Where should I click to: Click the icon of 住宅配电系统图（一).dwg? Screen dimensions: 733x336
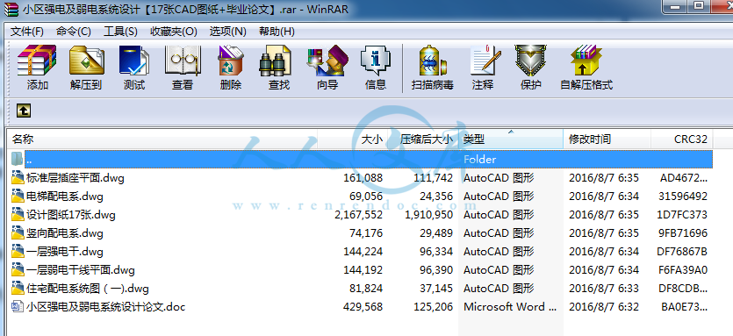(18, 289)
